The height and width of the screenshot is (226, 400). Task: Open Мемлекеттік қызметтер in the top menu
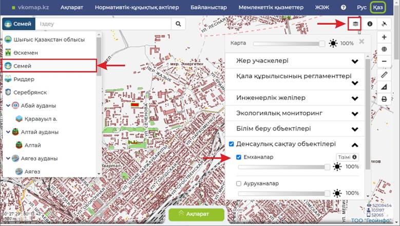[271, 8]
